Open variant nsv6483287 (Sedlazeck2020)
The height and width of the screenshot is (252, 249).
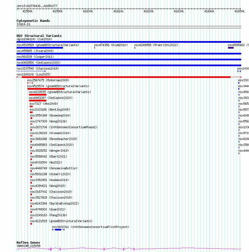click(51, 98)
